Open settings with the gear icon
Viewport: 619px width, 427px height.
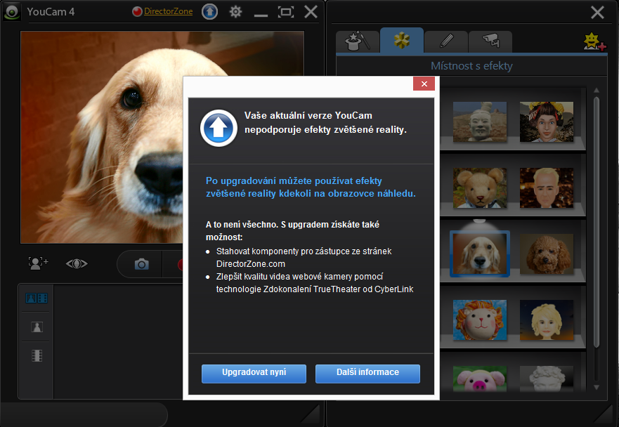(235, 12)
